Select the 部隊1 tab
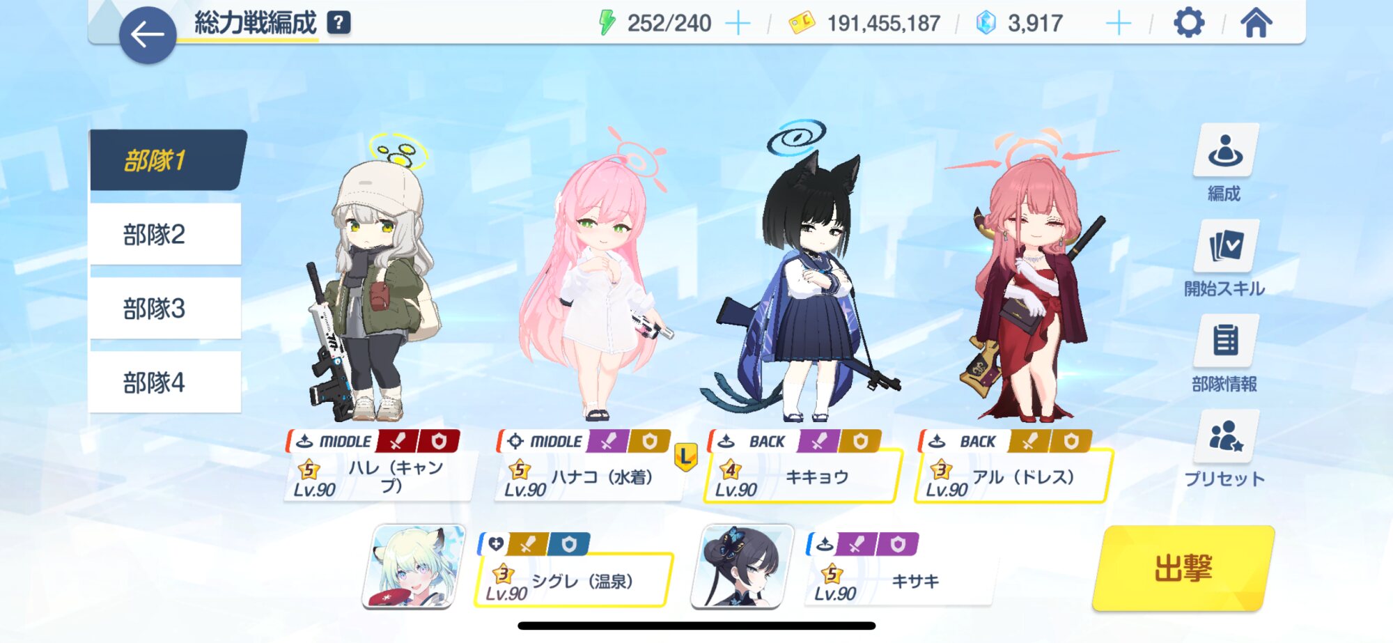1393x643 pixels. (x=167, y=160)
